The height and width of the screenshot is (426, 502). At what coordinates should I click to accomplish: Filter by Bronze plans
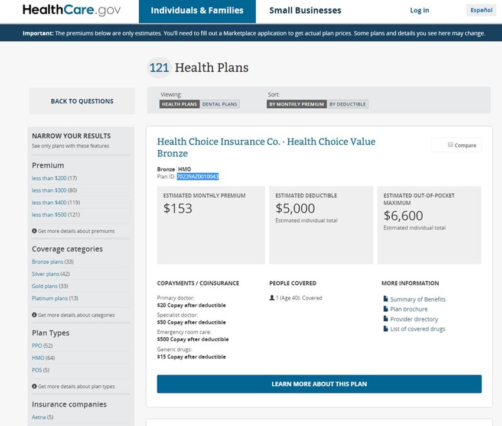(47, 262)
